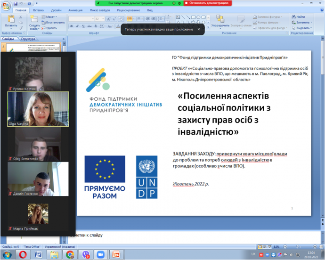This screenshot has height=260, width=325.
Task: Click the Create Slide (Создать слайд) icon
Action: [x=34, y=20]
